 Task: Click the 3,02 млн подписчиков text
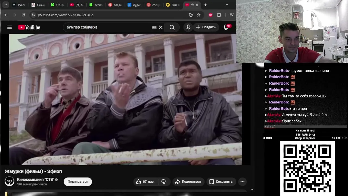(32, 184)
